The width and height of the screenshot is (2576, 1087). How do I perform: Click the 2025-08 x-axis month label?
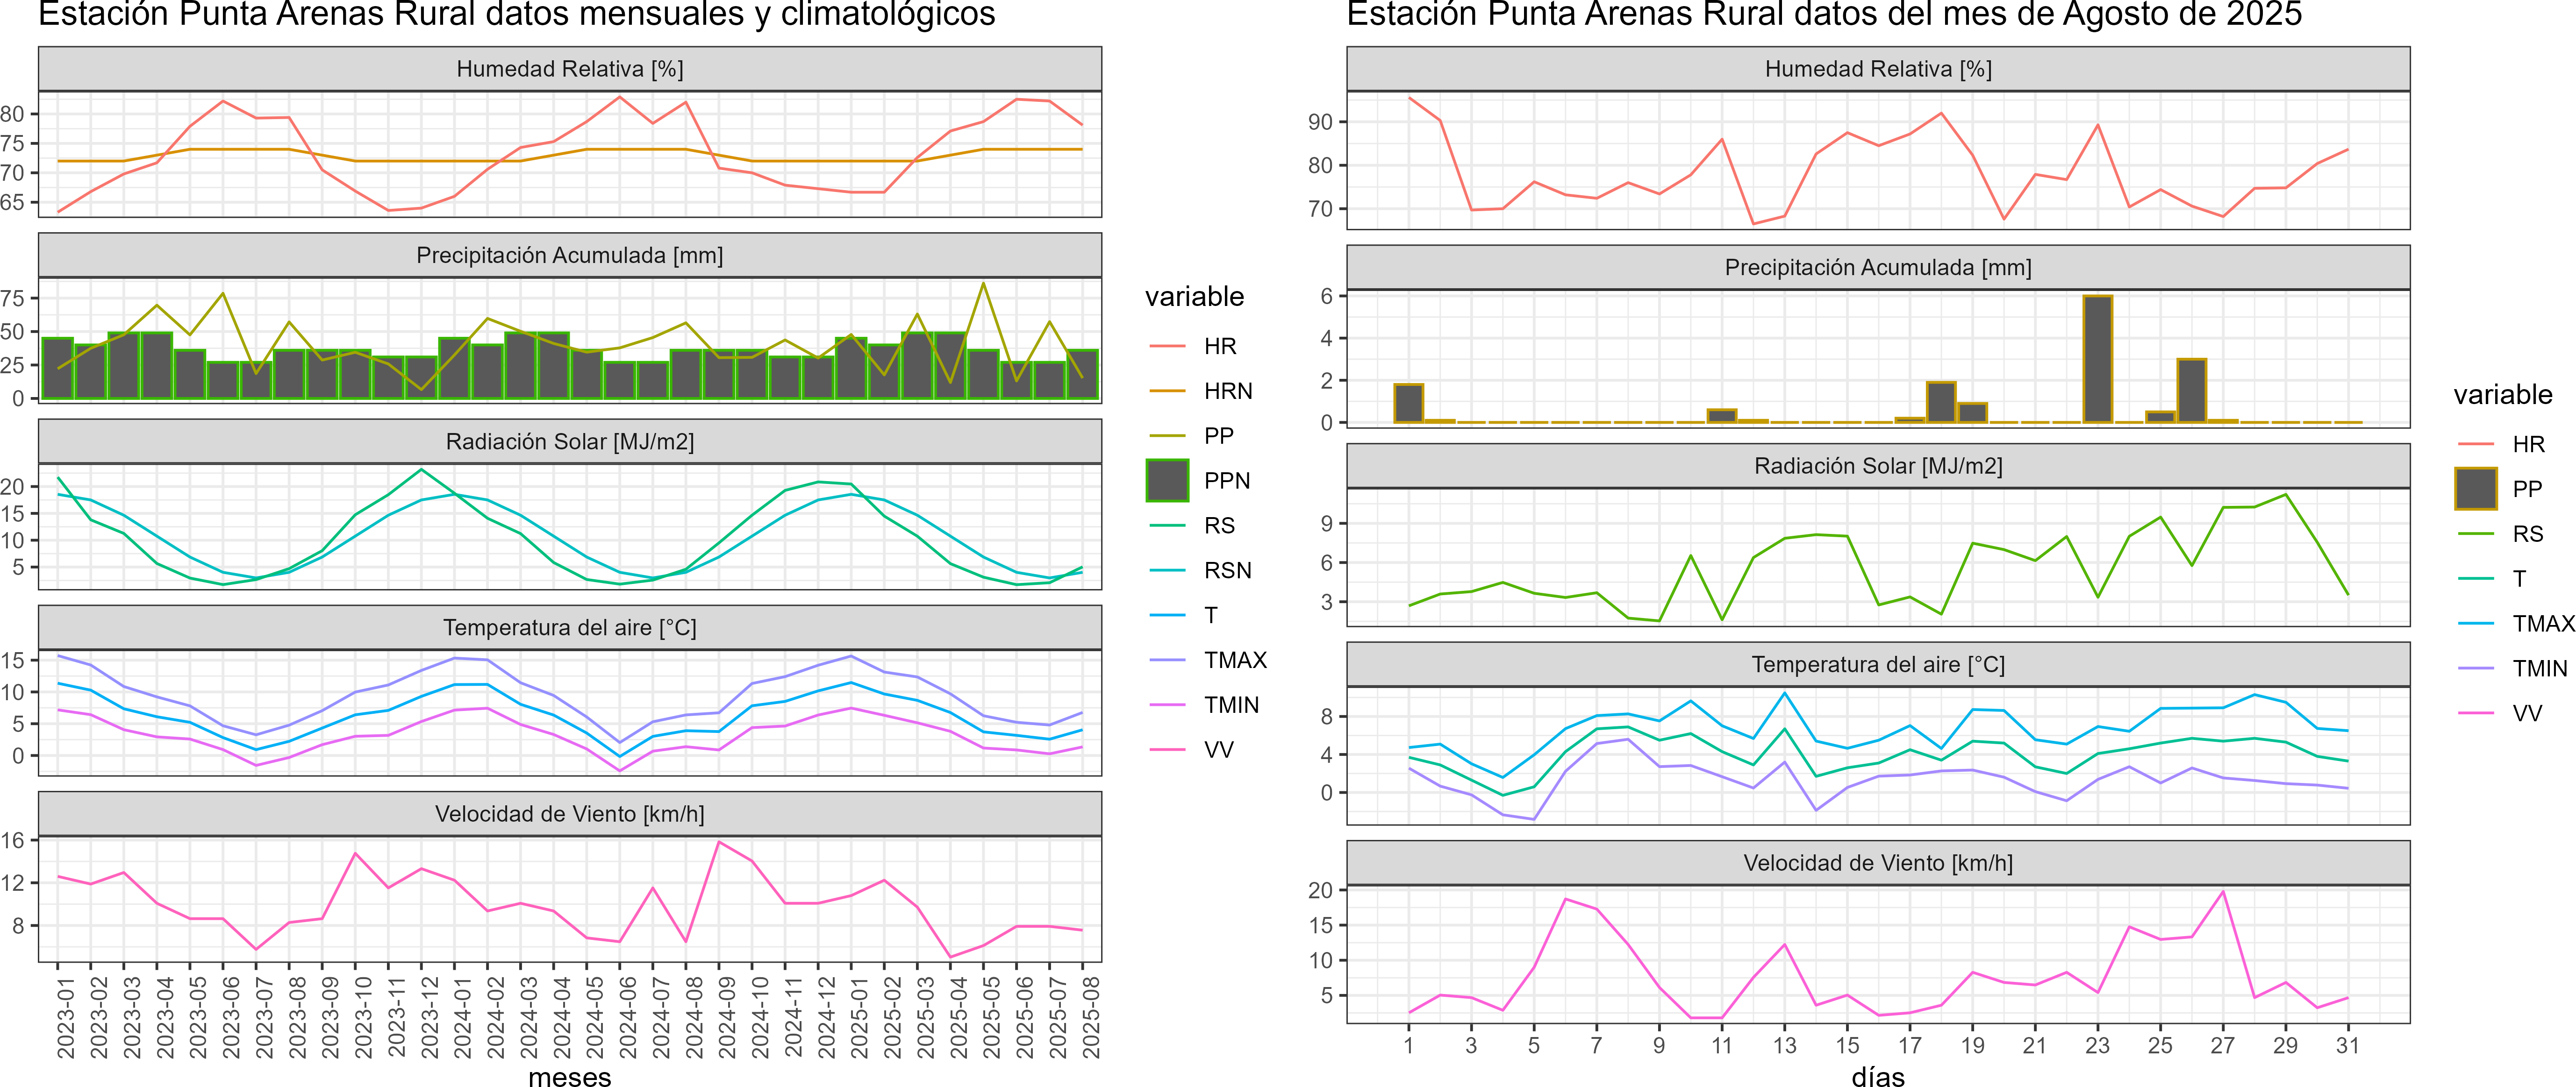pos(1091,1017)
